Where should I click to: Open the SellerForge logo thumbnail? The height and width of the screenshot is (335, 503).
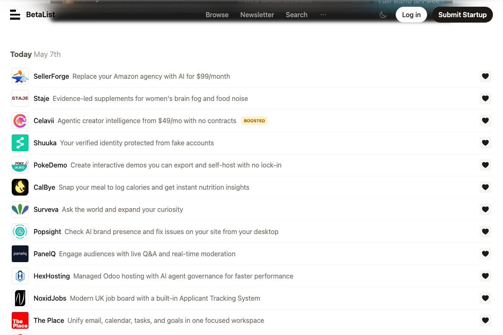tap(20, 76)
